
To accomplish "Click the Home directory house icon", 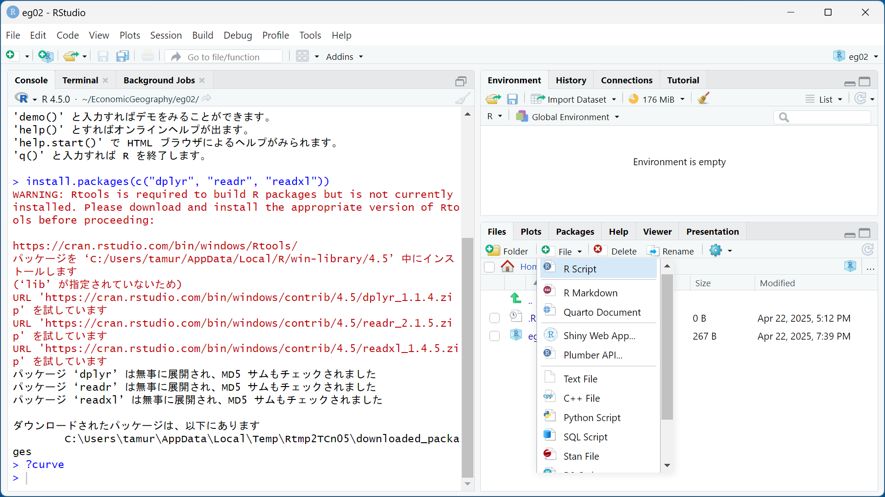I will tap(507, 266).
